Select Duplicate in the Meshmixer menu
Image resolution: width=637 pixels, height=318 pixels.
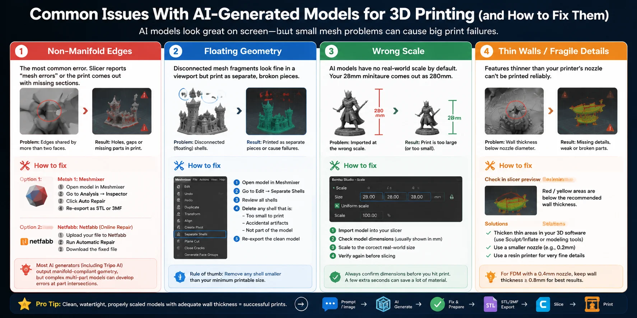click(x=200, y=207)
